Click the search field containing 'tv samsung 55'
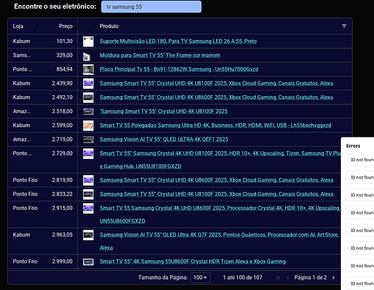The width and height of the screenshot is (374, 290). click(x=151, y=7)
